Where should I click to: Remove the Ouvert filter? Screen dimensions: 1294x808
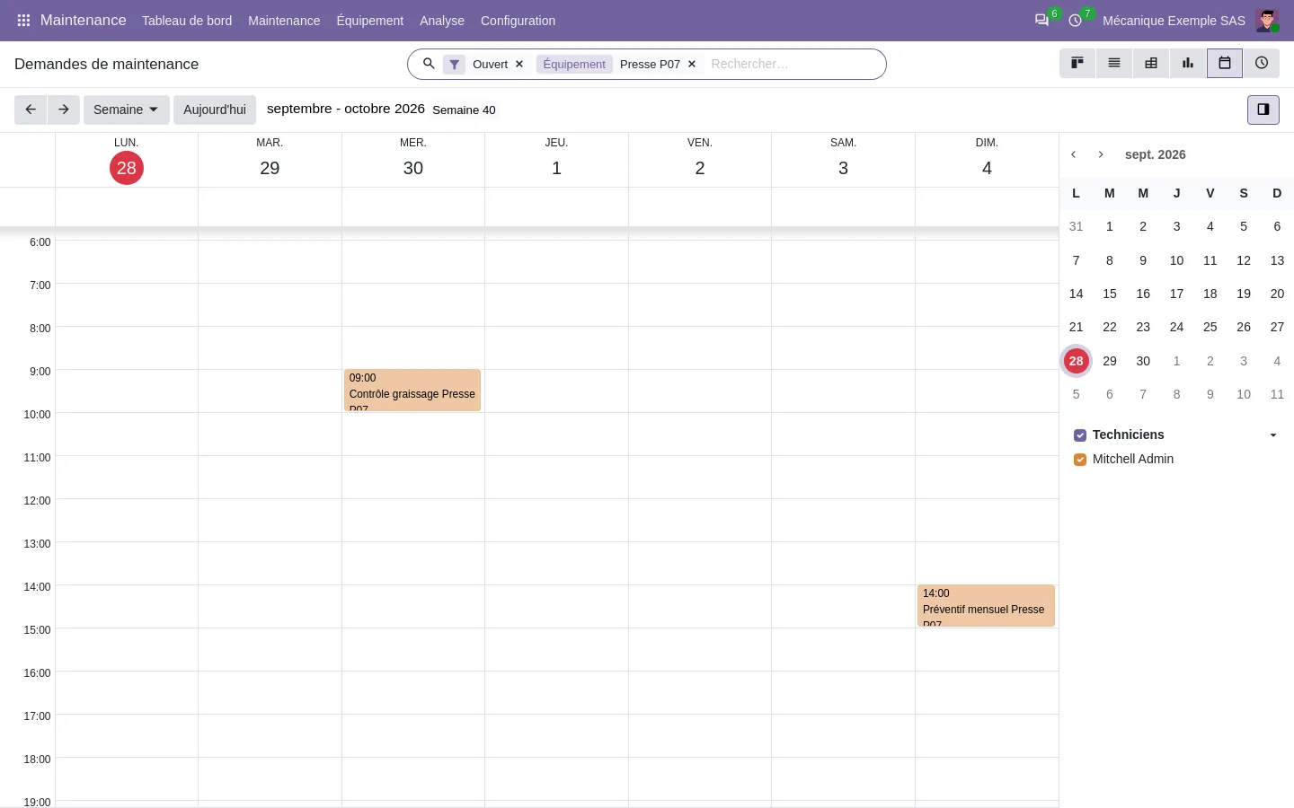(519, 65)
